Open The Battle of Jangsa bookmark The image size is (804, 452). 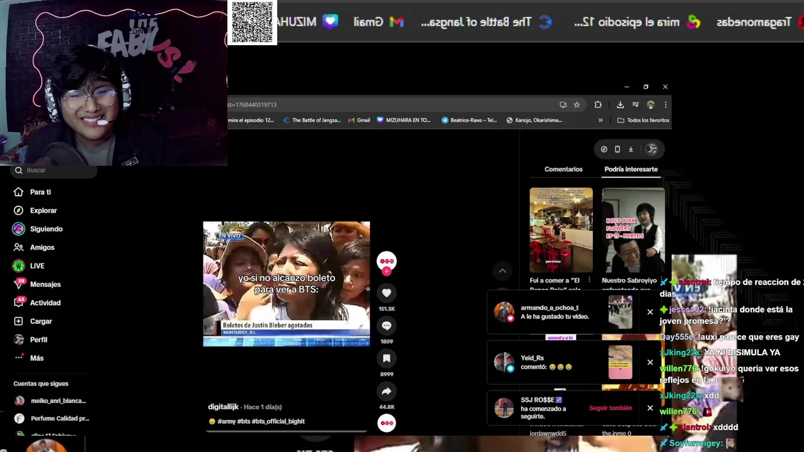tap(312, 120)
